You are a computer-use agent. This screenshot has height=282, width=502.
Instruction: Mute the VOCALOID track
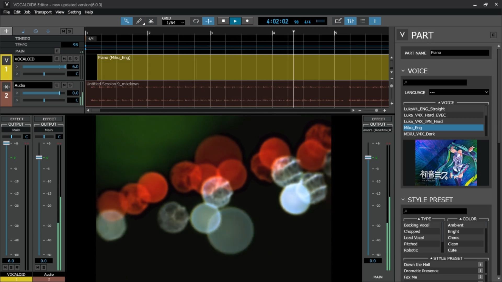click(64, 59)
